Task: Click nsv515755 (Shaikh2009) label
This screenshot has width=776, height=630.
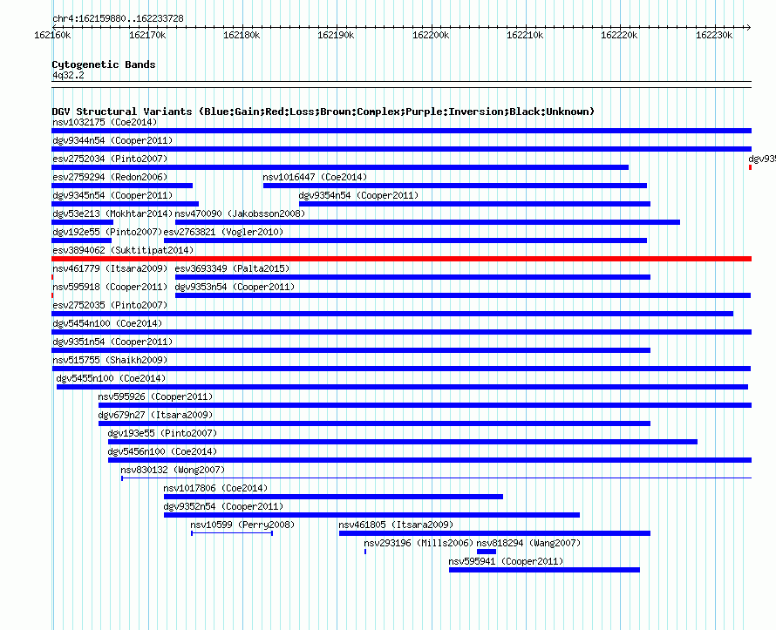Action: (110, 360)
